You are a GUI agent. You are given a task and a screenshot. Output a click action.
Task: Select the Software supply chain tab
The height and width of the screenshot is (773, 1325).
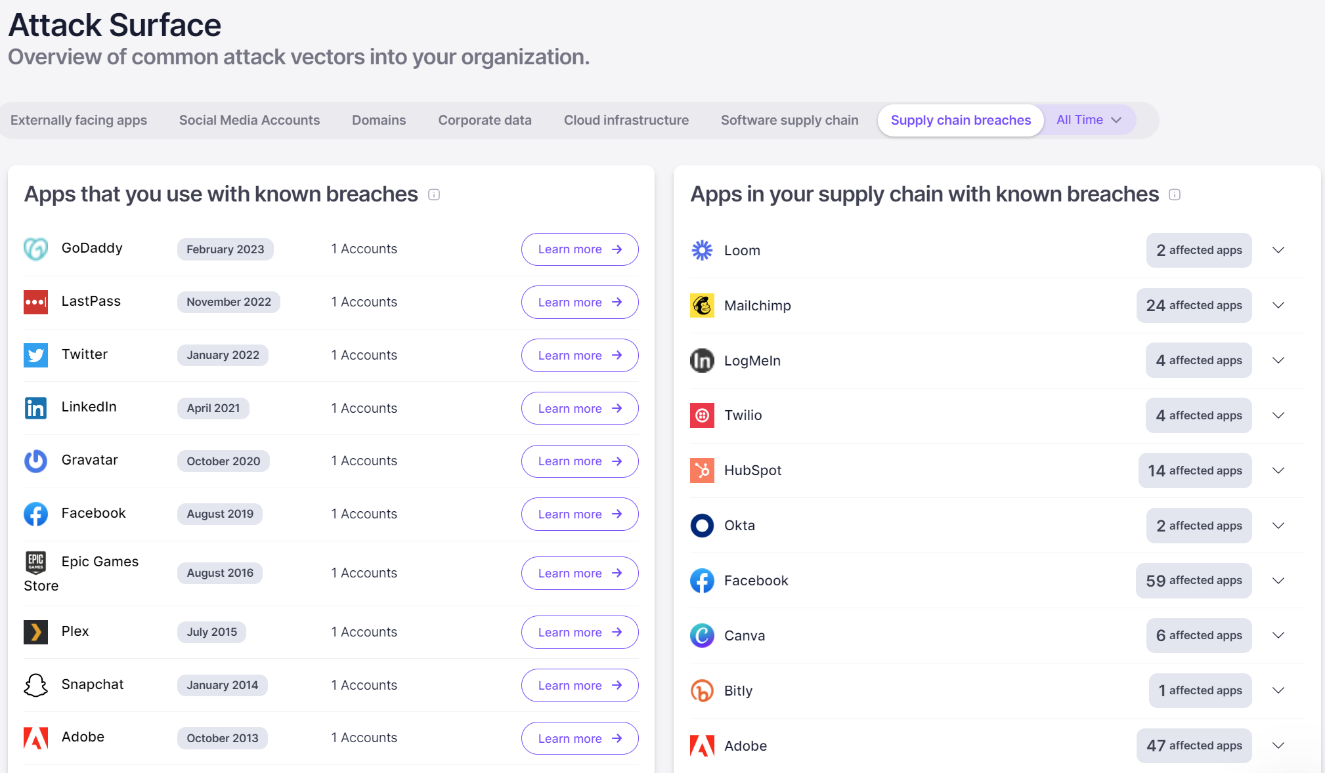pyautogui.click(x=790, y=120)
